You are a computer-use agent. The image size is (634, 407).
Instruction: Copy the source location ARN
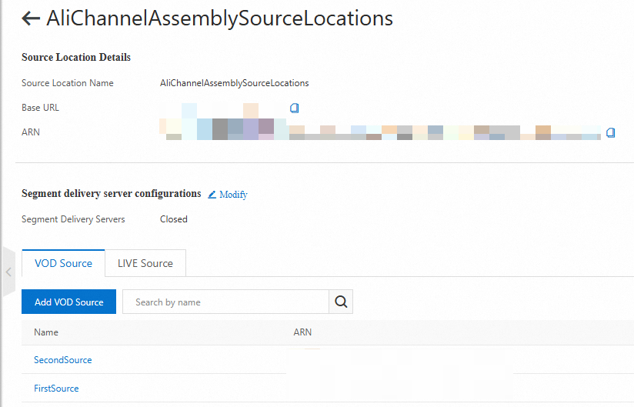point(610,132)
